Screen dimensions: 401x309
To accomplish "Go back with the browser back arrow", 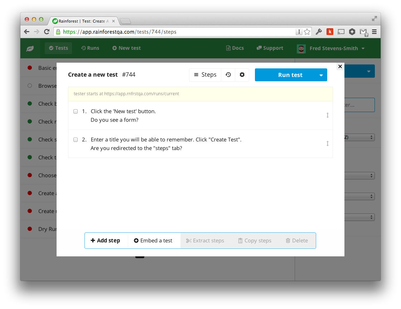I will click(x=26, y=32).
